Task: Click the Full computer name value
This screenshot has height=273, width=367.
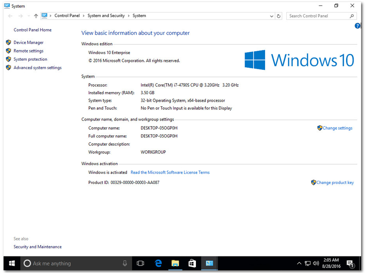Action: (x=159, y=136)
